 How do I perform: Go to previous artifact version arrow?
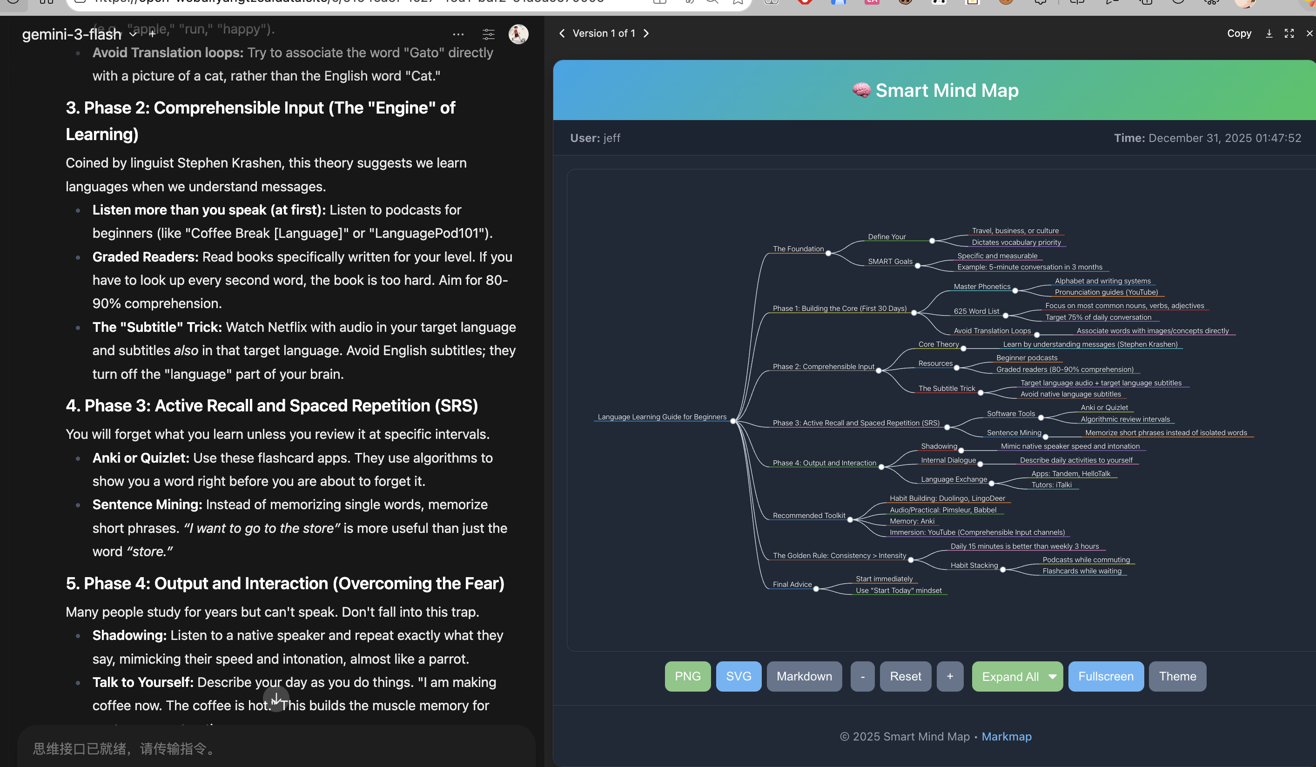click(562, 33)
